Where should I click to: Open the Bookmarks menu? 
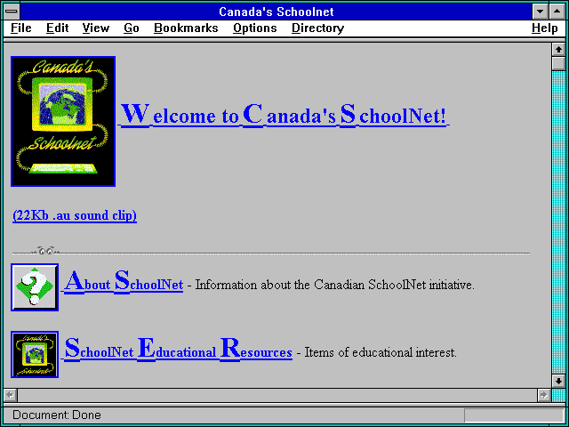[186, 28]
